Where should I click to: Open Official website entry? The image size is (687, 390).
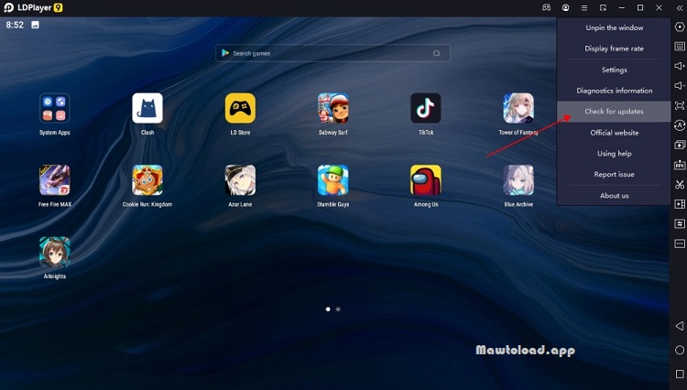click(x=614, y=133)
